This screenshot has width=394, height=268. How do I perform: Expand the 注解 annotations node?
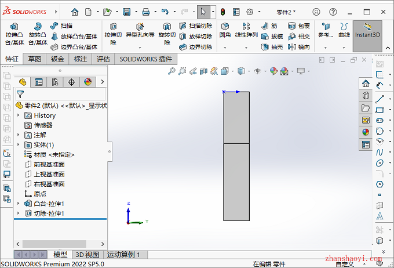tap(18, 135)
